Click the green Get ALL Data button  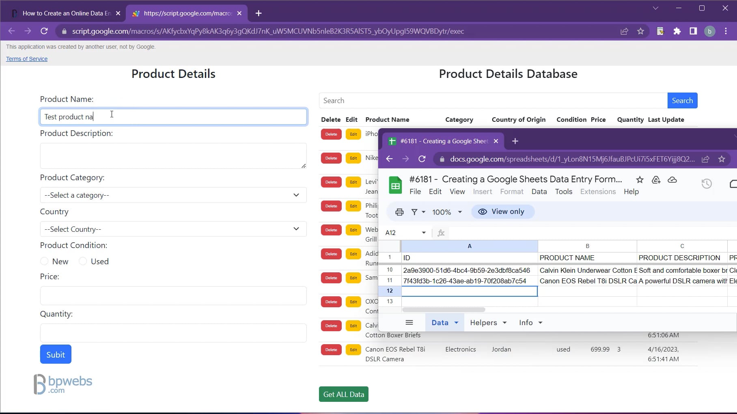click(343, 394)
